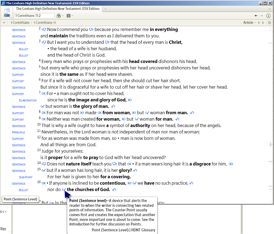Close the locator bar with X icon
The height and width of the screenshot is (234, 274).
269,23
